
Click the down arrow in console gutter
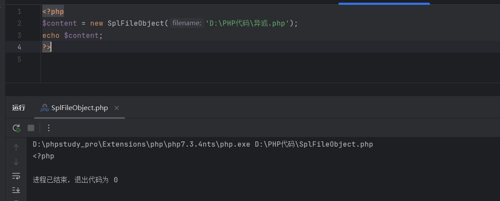pos(16,162)
